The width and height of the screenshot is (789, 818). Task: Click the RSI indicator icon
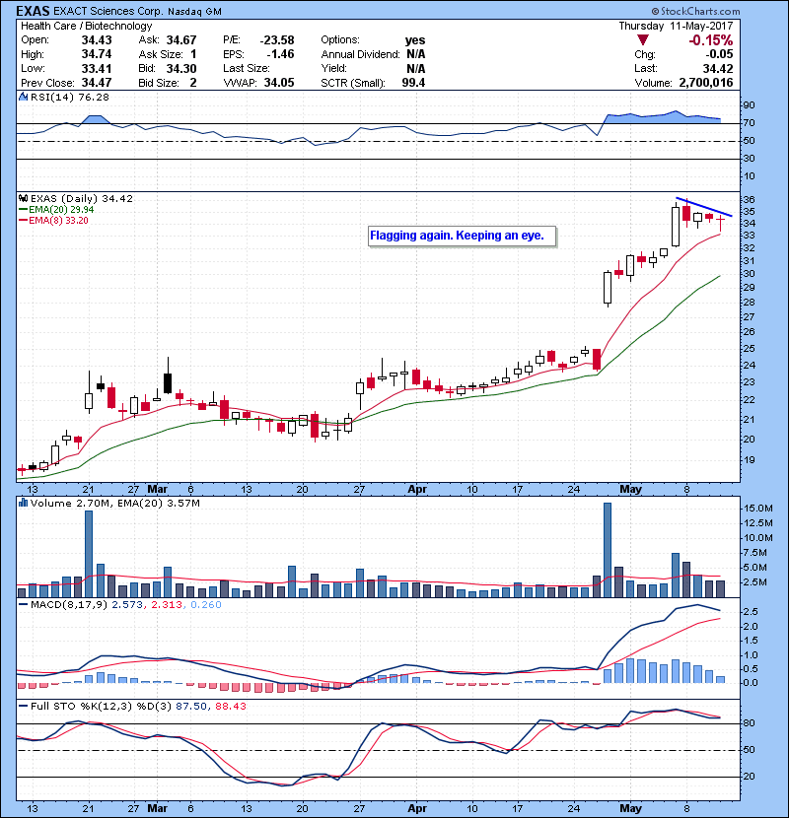click(x=23, y=97)
